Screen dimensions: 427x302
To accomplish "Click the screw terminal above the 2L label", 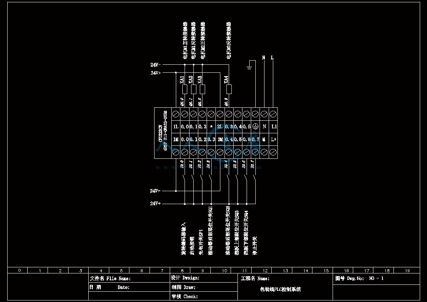I will pos(220,114).
